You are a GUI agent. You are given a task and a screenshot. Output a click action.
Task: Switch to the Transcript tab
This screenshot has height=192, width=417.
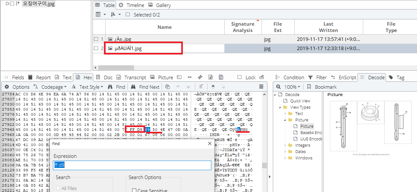click(132, 77)
